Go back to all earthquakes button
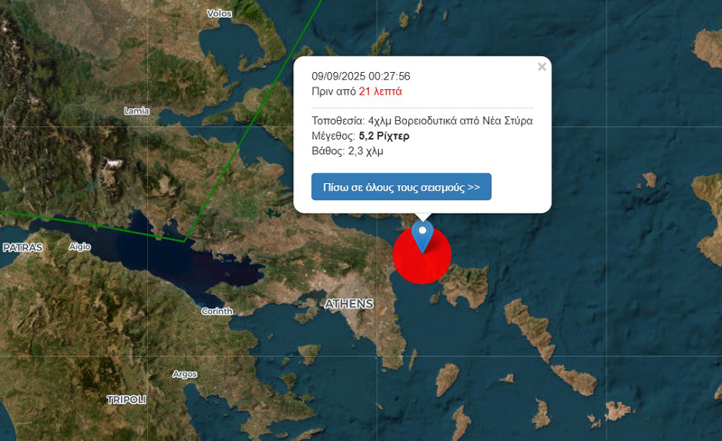 coord(401,187)
